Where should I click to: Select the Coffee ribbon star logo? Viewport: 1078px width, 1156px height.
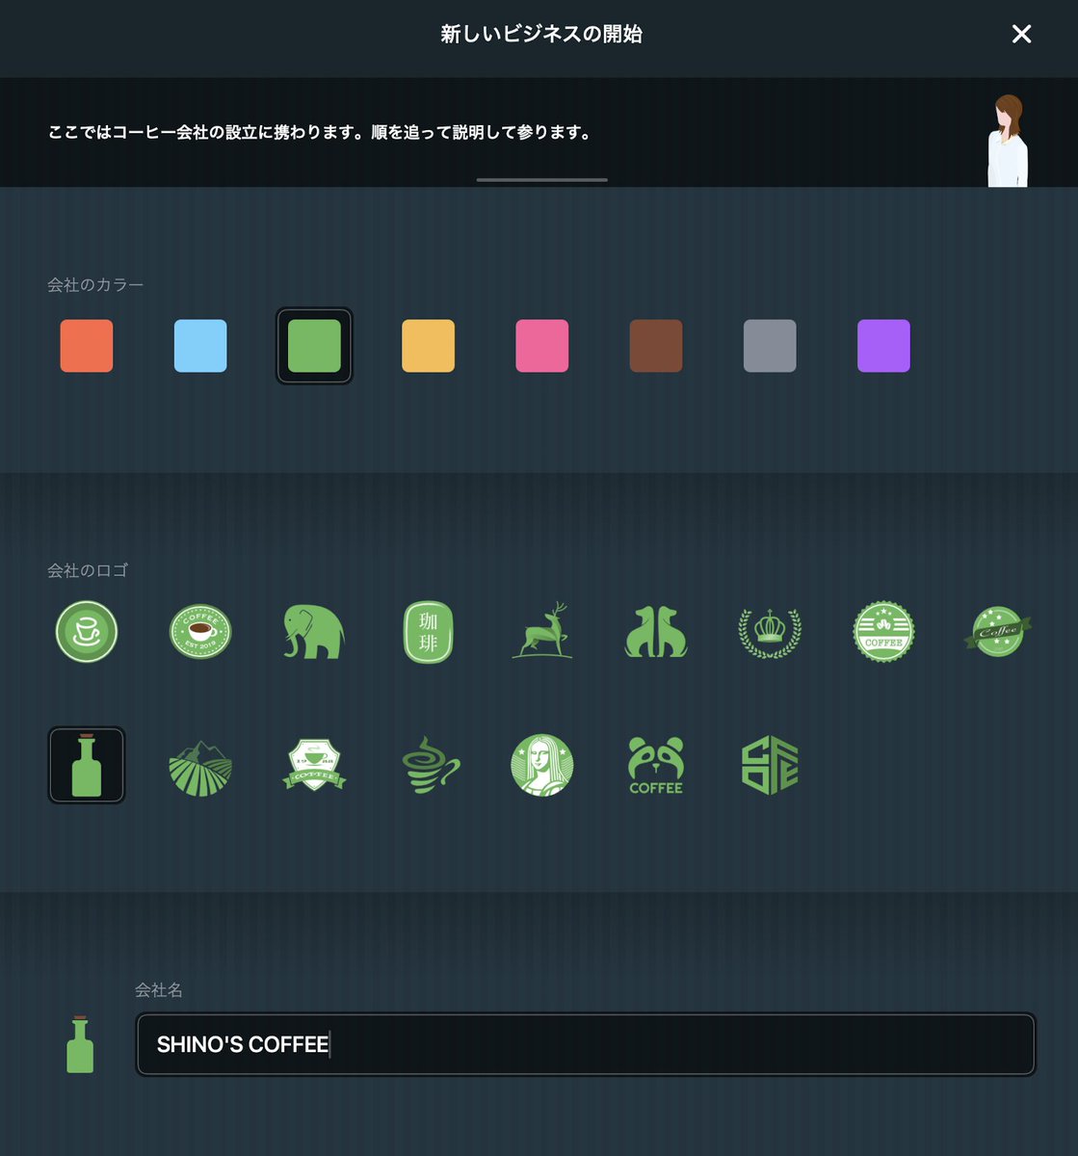click(997, 632)
